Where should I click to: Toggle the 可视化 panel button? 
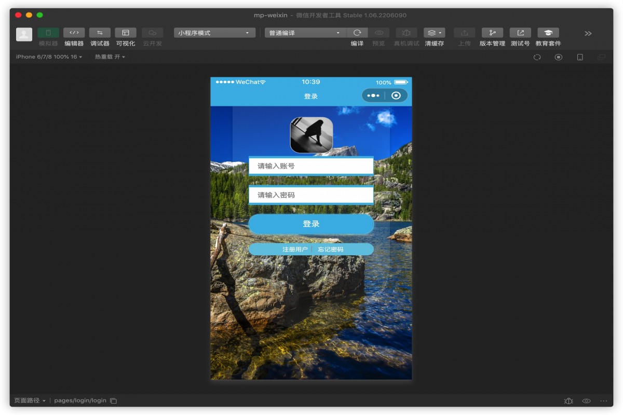click(126, 33)
